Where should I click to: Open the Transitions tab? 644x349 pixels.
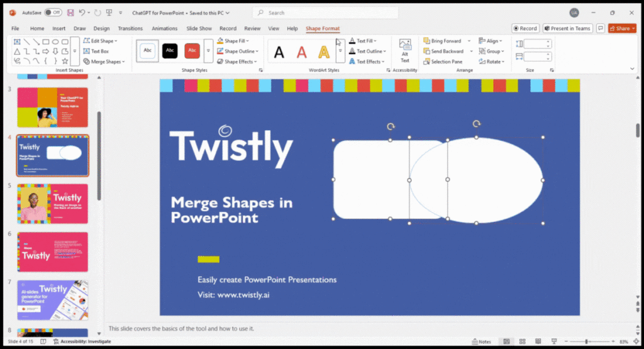click(x=130, y=28)
